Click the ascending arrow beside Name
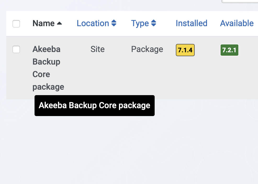 pyautogui.click(x=59, y=23)
